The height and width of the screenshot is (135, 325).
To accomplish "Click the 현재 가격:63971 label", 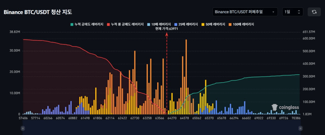I will click(167, 28).
